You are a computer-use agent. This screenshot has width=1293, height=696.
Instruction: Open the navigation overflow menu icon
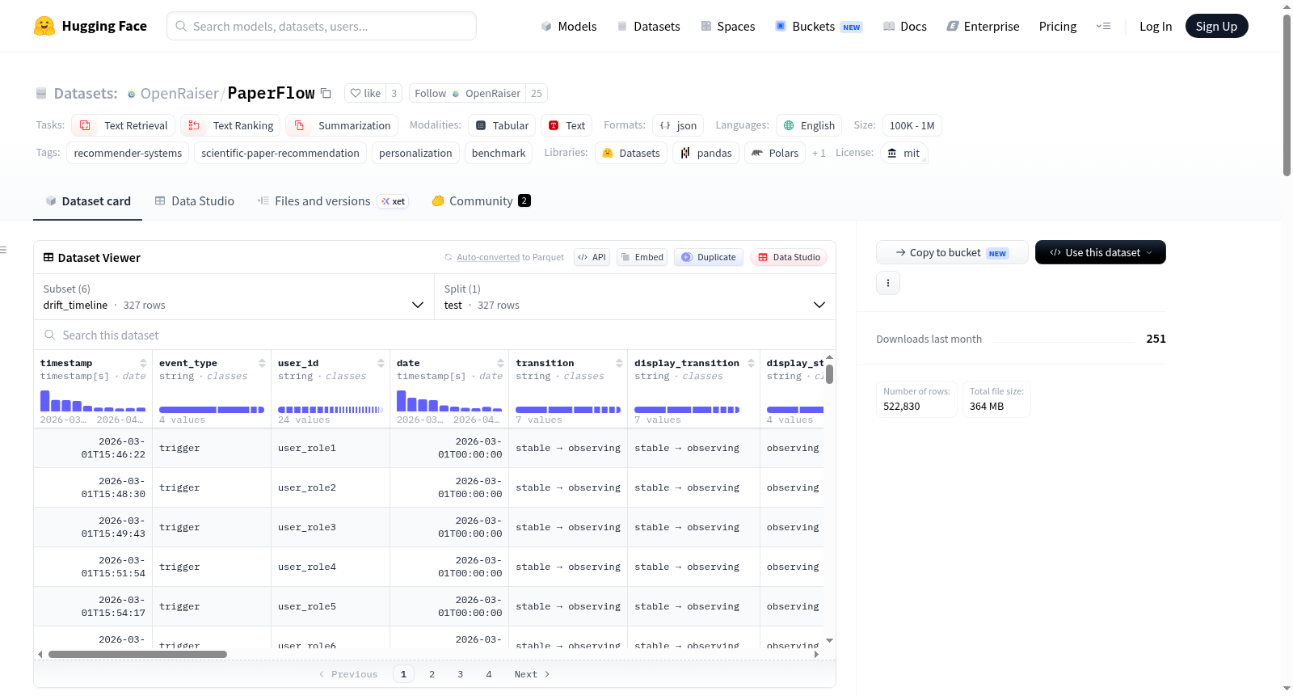coord(1103,26)
